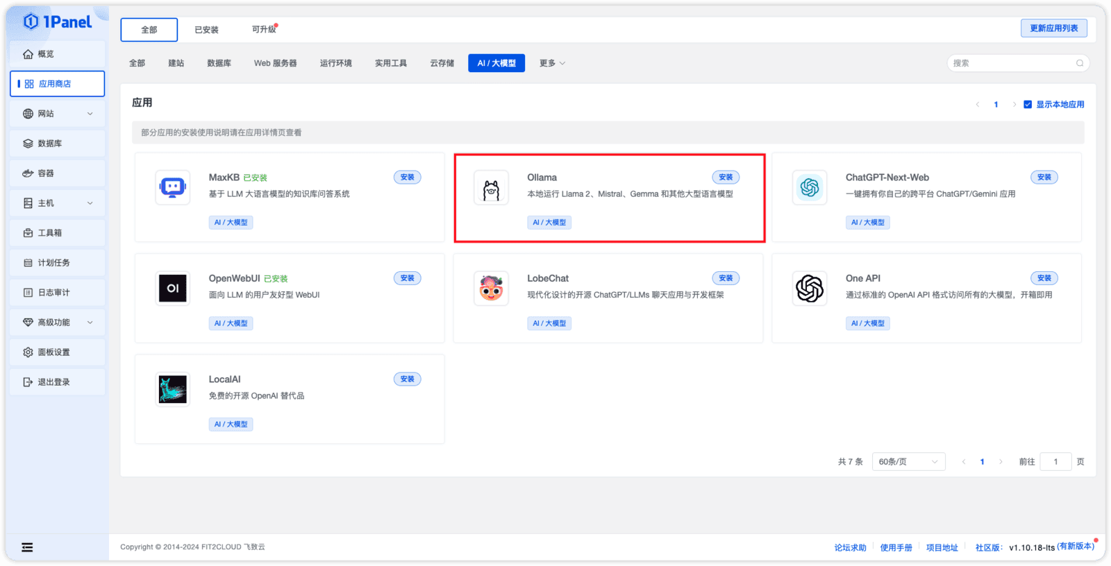
Task: Filter by 数据库 category tab
Action: pyautogui.click(x=219, y=63)
